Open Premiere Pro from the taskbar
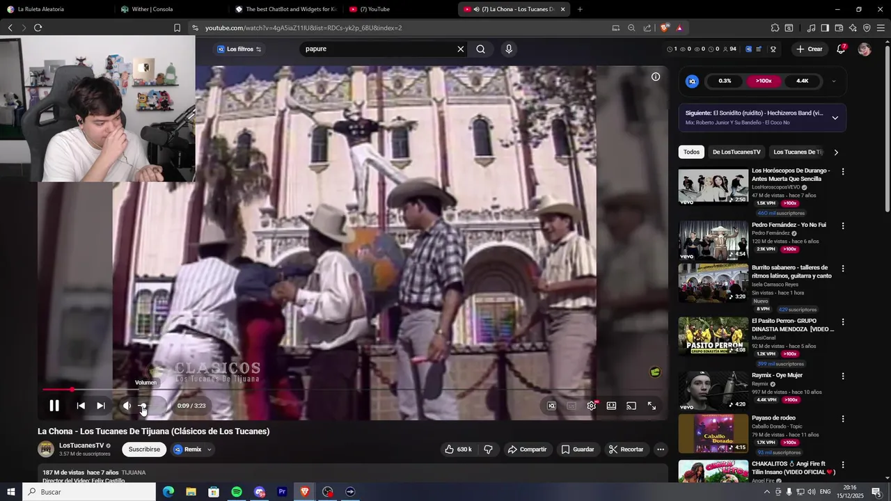The height and width of the screenshot is (501, 891). pos(282,492)
